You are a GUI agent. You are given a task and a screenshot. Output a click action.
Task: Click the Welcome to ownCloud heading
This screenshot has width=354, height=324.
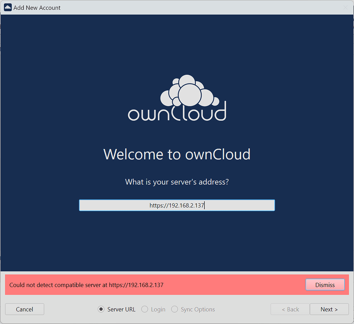(x=177, y=154)
